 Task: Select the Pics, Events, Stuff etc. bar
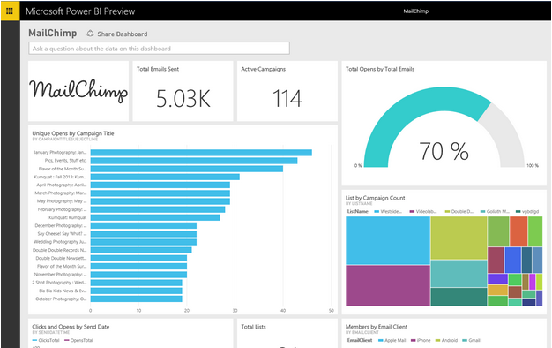[x=194, y=161]
